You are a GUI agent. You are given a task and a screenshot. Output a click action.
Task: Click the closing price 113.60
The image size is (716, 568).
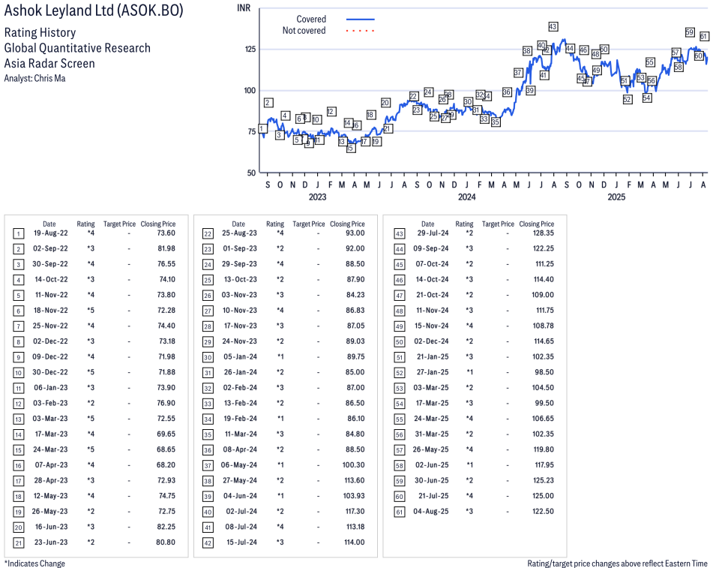click(355, 480)
